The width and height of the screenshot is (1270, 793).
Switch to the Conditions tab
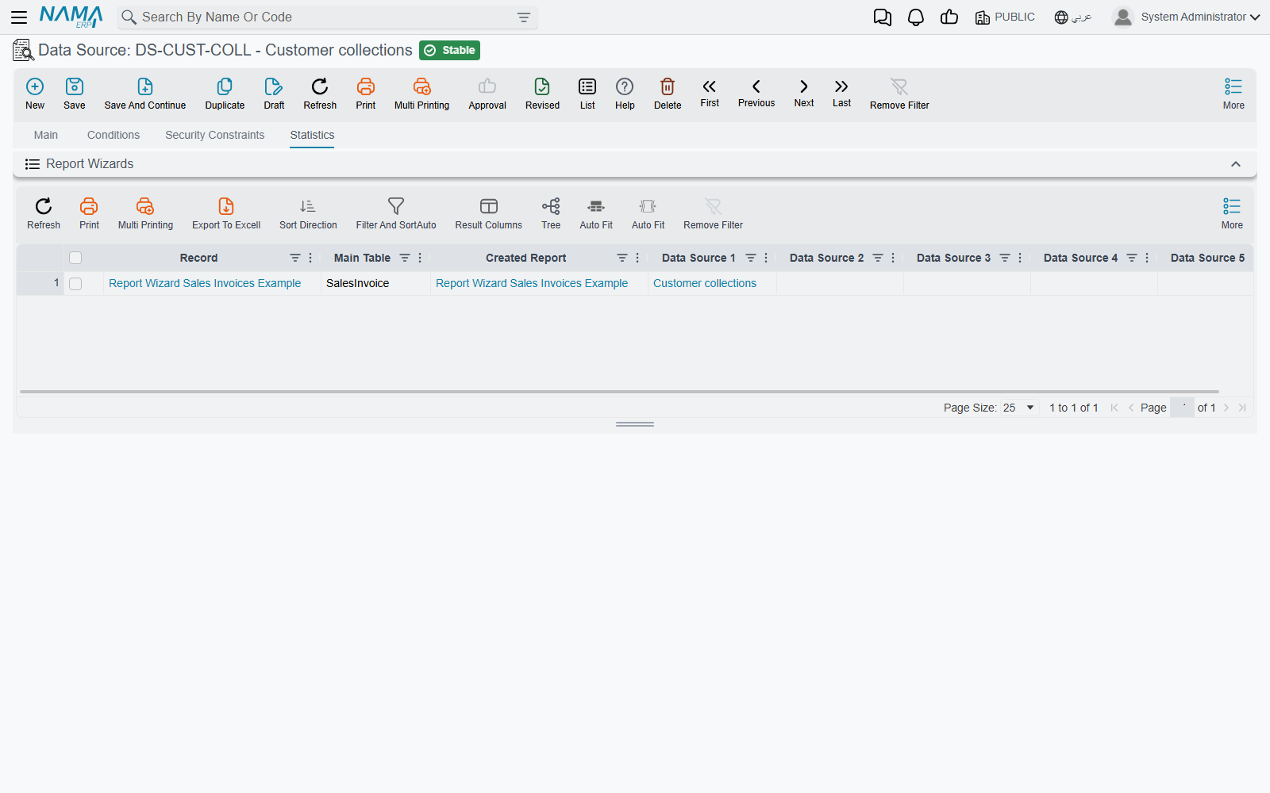tap(114, 135)
